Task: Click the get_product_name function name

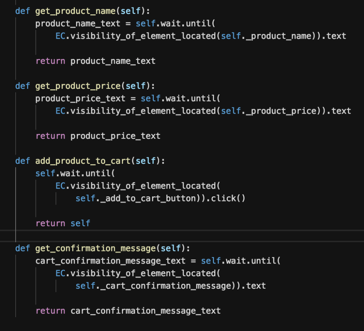Action: (x=75, y=11)
